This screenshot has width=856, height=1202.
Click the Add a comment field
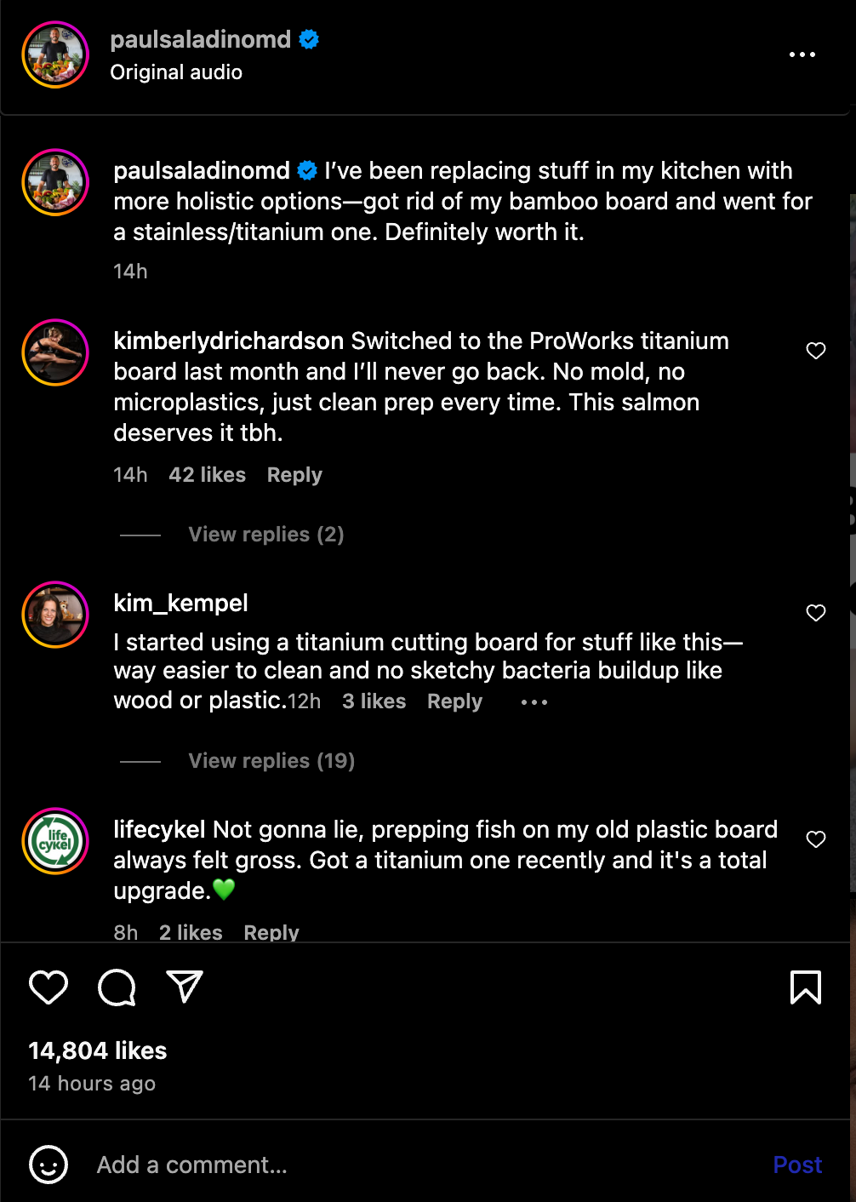(x=191, y=1165)
